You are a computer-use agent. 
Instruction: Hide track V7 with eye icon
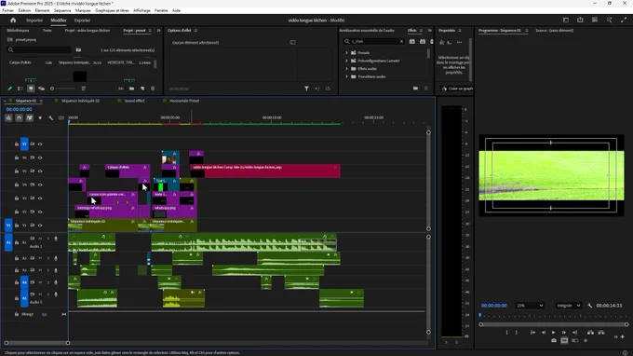point(40,144)
